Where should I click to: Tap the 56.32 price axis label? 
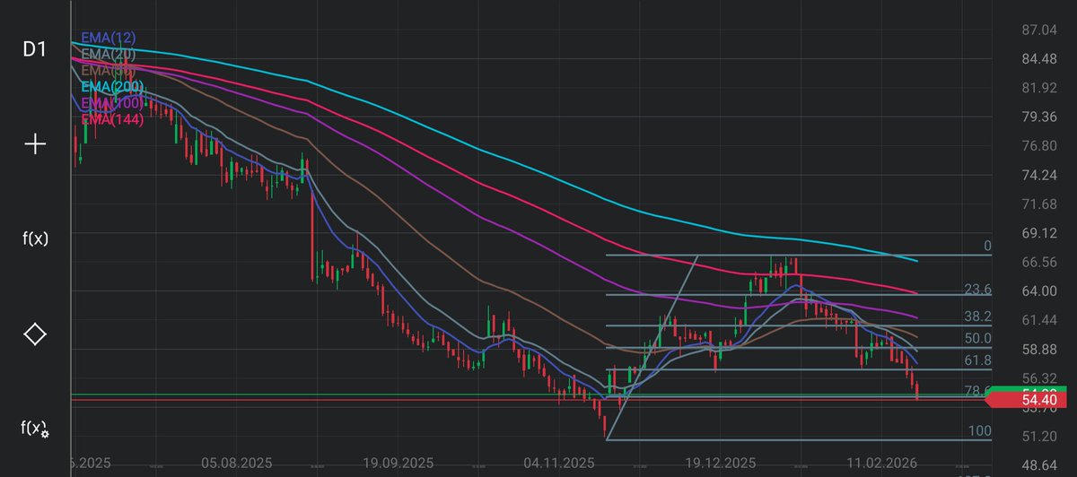point(1039,378)
